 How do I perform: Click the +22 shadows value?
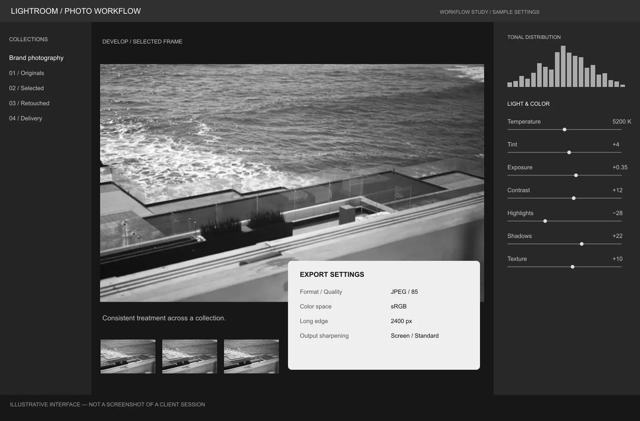pyautogui.click(x=618, y=236)
